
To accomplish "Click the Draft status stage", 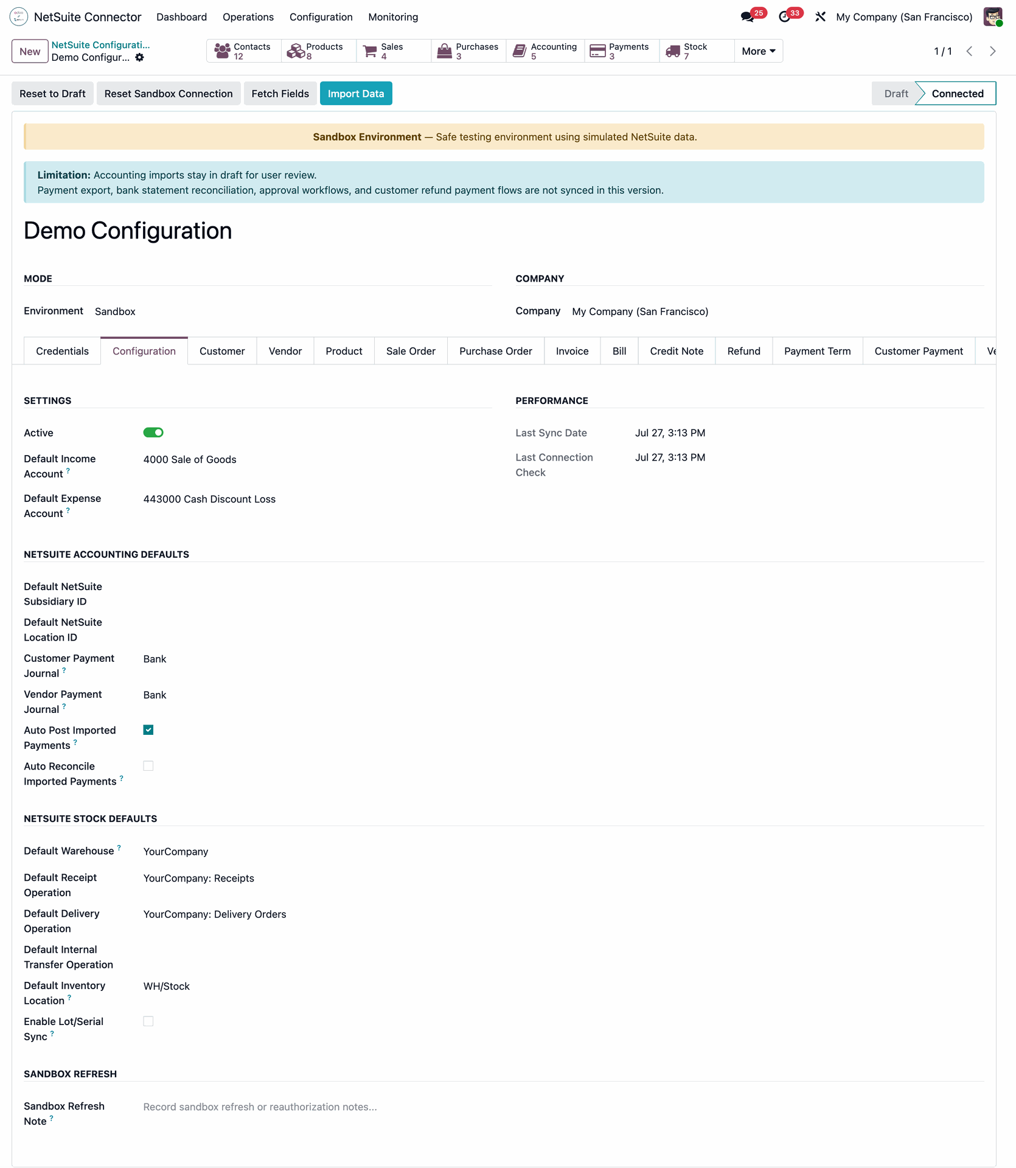I will click(x=896, y=94).
